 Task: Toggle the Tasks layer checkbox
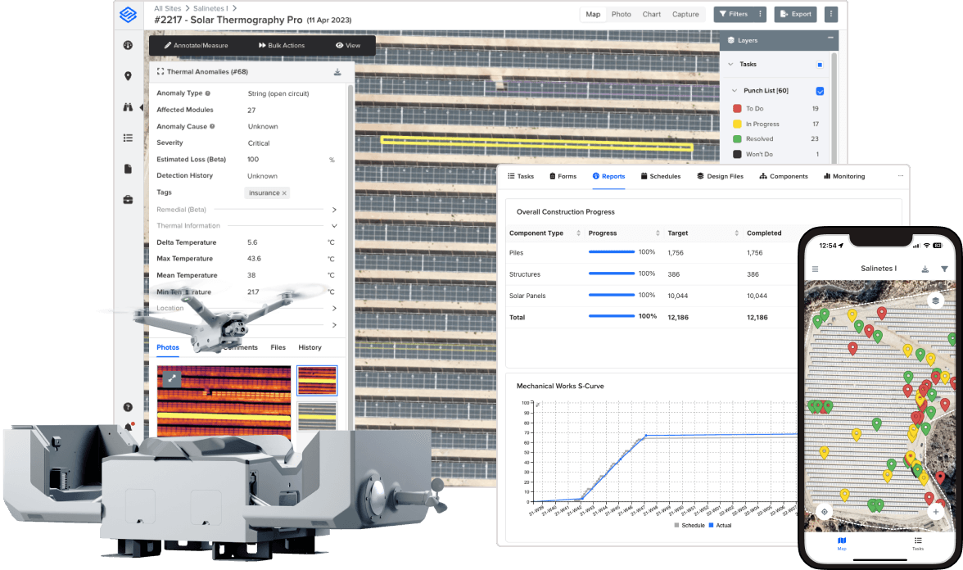click(820, 65)
